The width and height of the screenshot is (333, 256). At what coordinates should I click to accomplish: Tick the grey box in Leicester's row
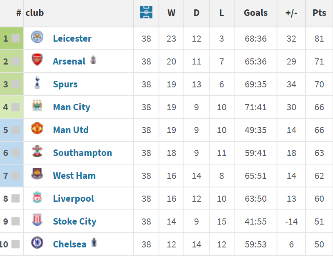click(x=16, y=39)
